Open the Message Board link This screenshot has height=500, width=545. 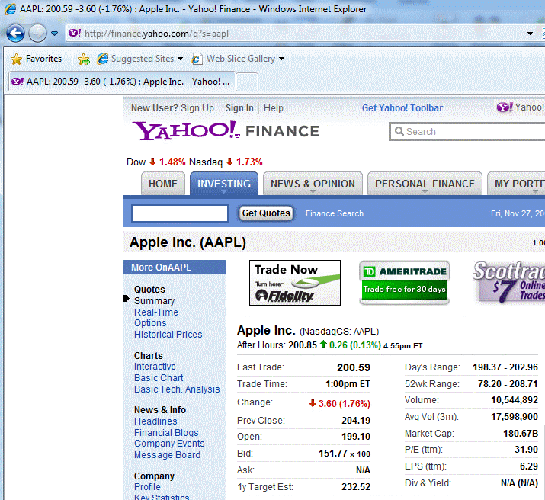click(x=167, y=454)
